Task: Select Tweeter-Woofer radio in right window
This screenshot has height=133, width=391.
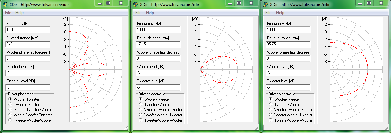Action: 271,105
